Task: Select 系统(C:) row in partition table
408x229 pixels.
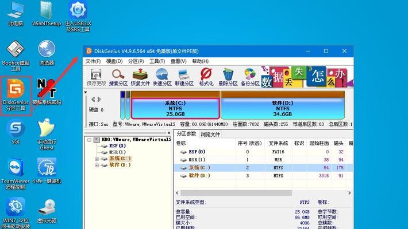Action: coord(263,168)
